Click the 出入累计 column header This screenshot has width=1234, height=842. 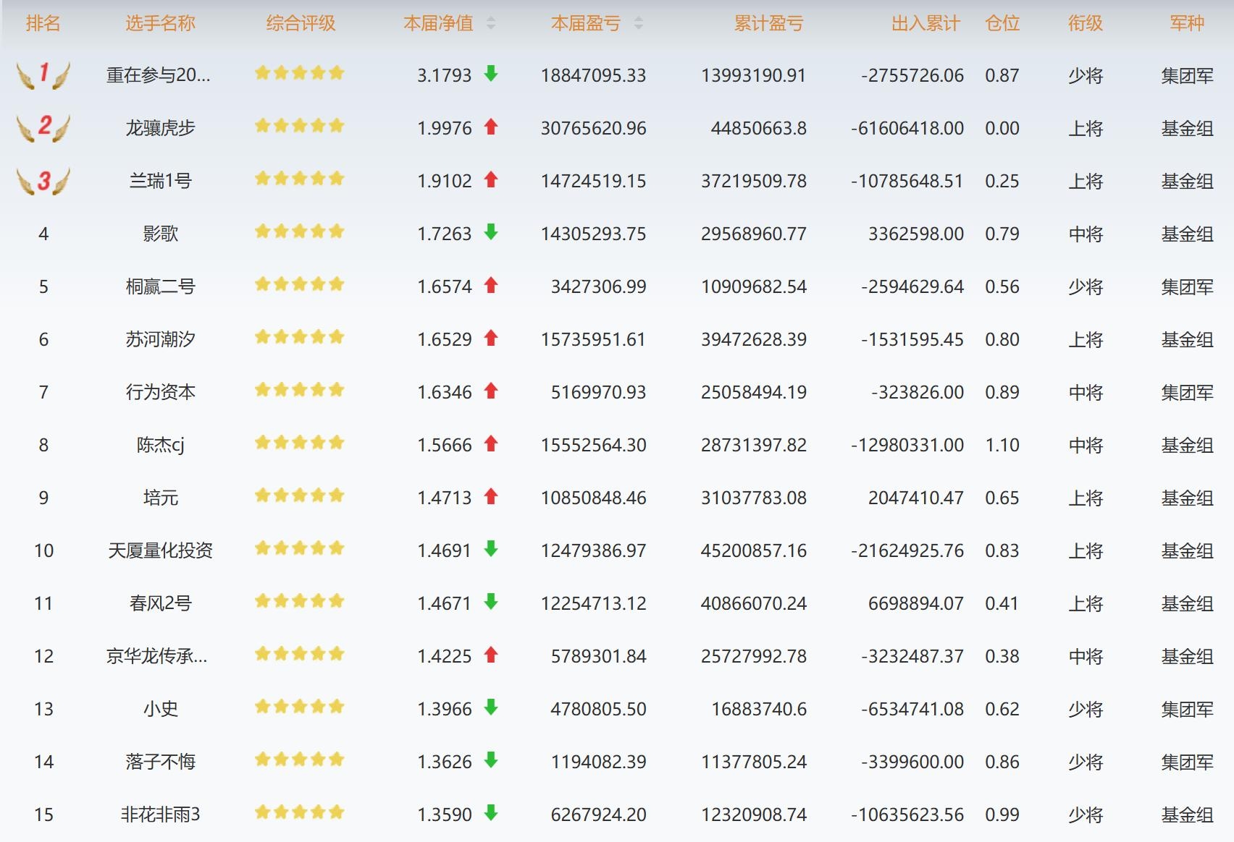(x=925, y=24)
